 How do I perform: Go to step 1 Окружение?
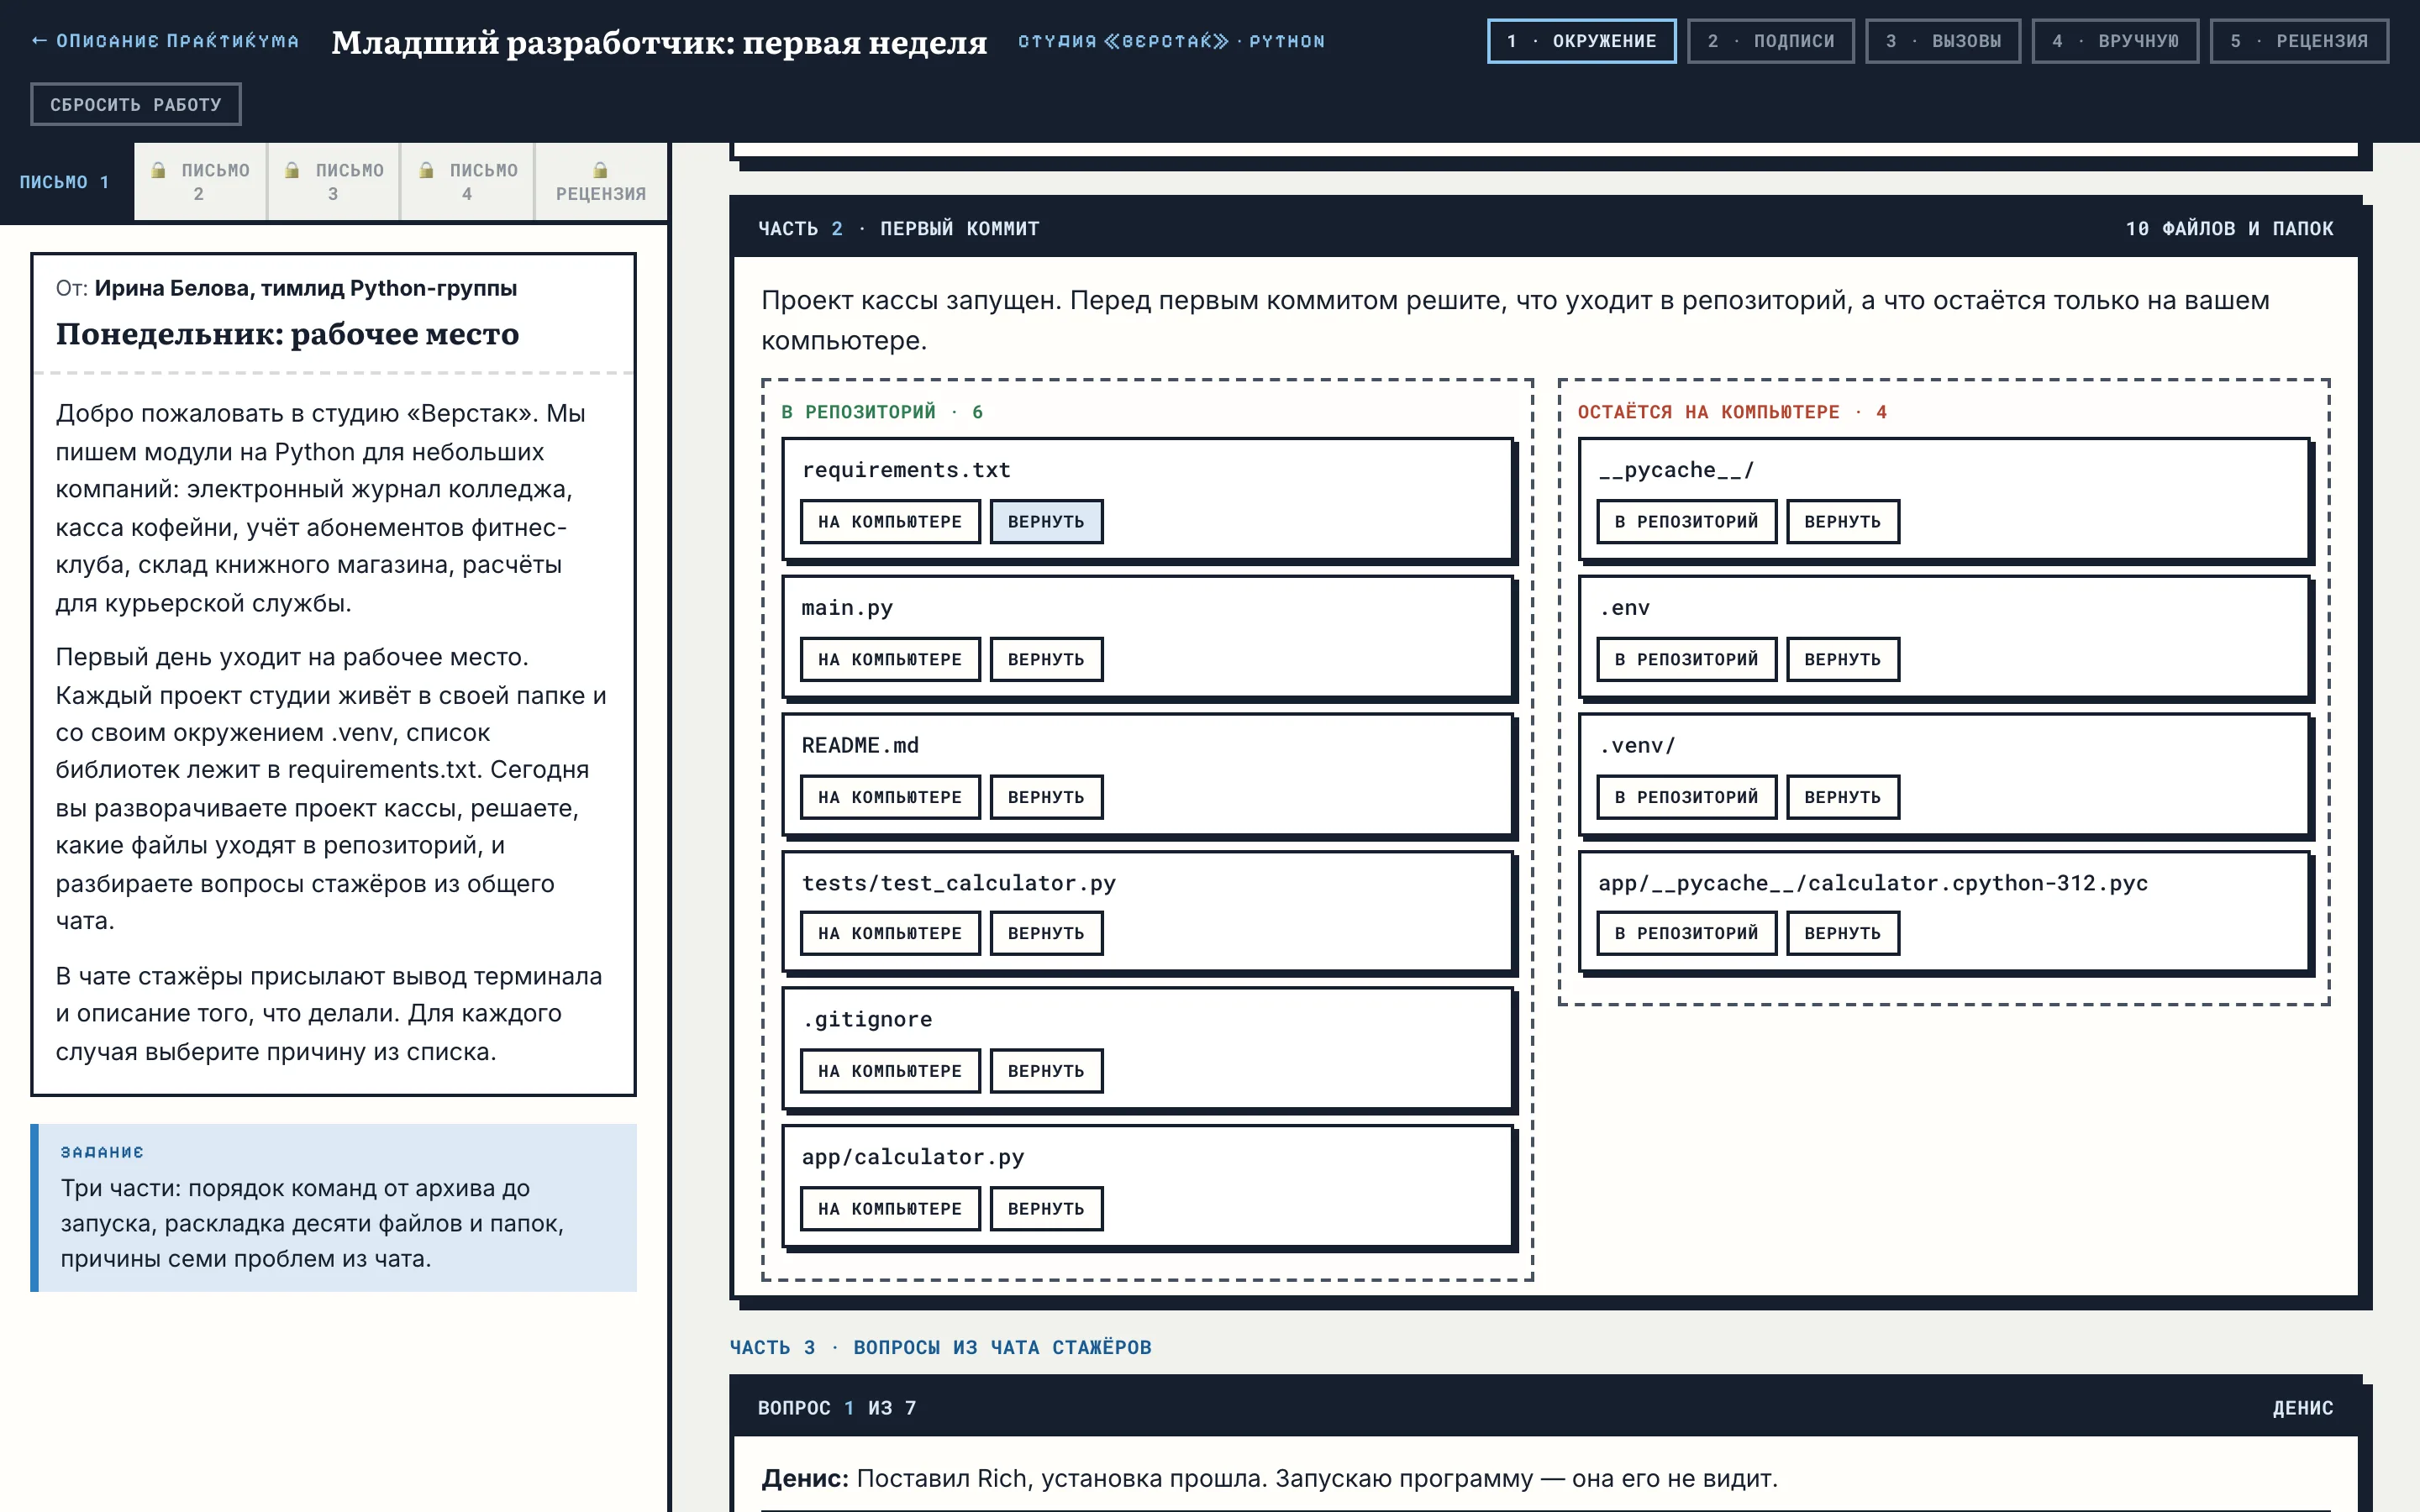(x=1582, y=41)
